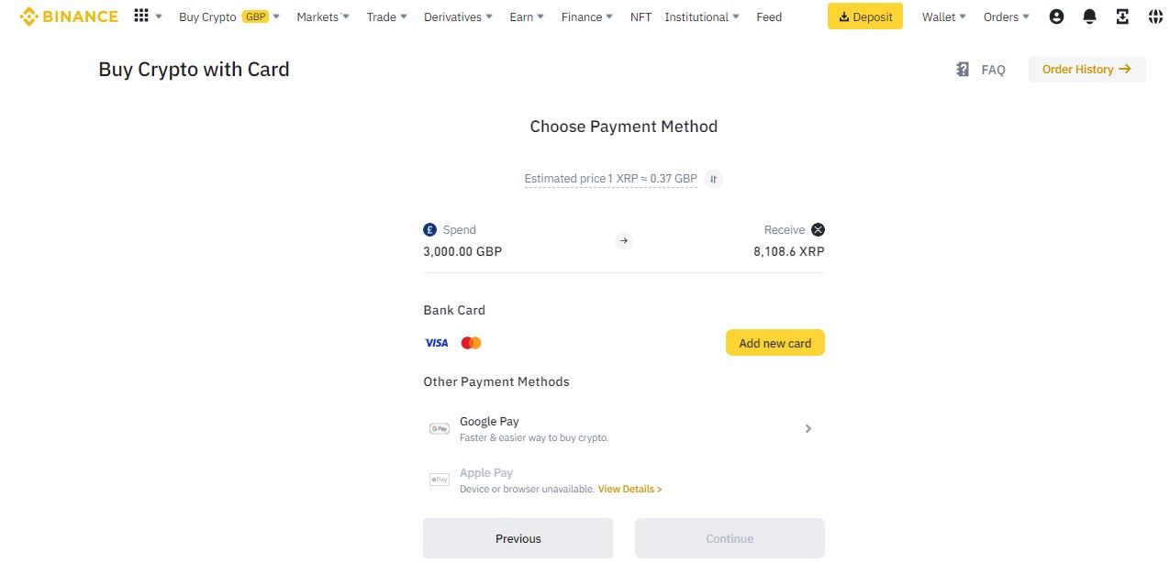Click the Add new card button
Screen dimensions: 1170x563
[774, 343]
